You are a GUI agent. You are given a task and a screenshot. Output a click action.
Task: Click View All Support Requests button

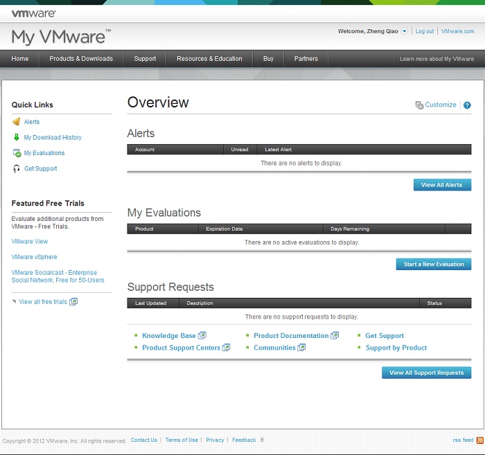426,373
